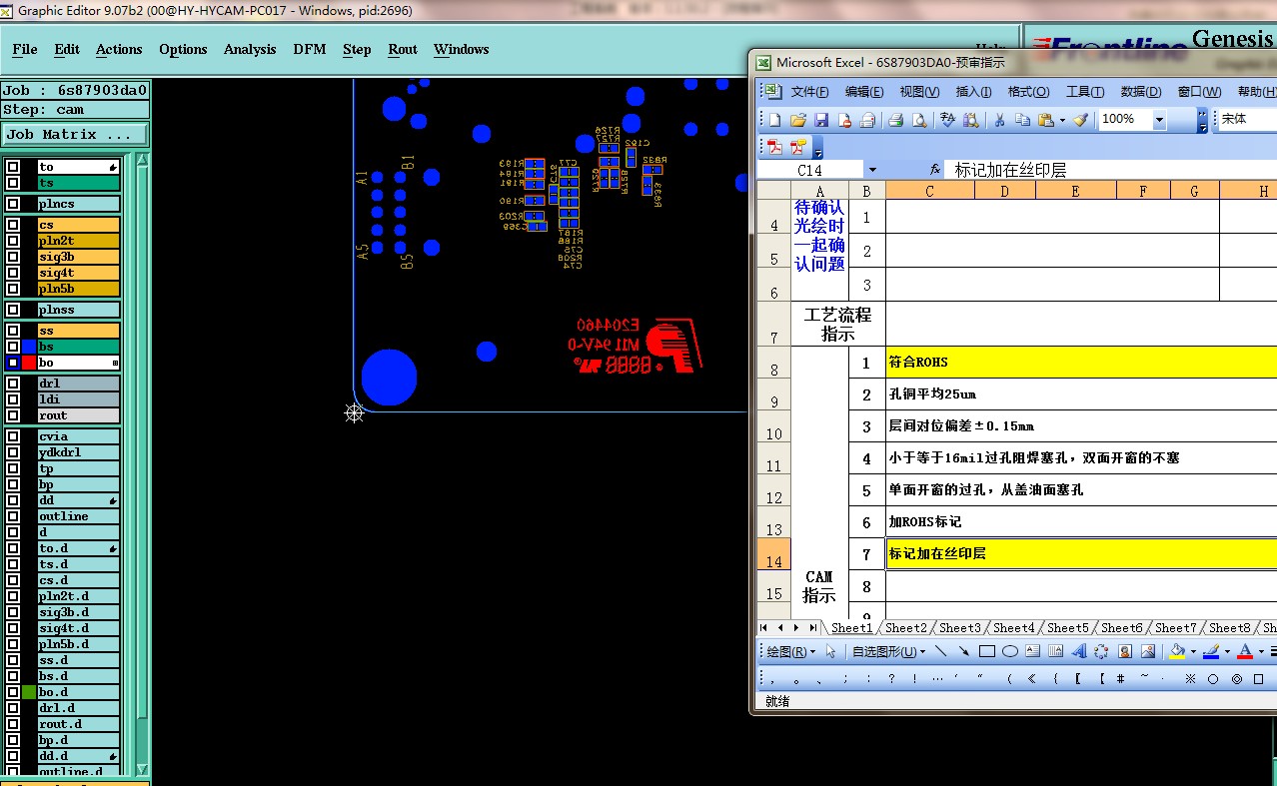Open the 数据(D) menu in Excel
The image size is (1277, 786).
point(1141,92)
